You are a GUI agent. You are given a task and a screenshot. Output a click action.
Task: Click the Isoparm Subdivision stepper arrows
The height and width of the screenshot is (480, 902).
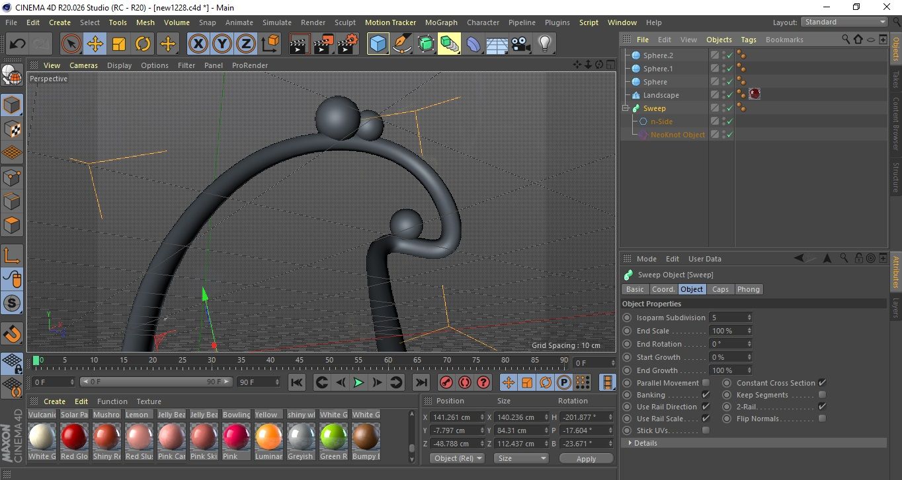(749, 318)
